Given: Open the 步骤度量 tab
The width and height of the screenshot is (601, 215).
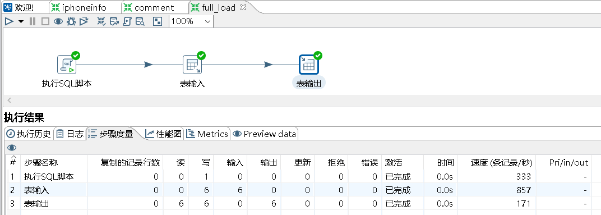Looking at the screenshot, I should tap(111, 134).
